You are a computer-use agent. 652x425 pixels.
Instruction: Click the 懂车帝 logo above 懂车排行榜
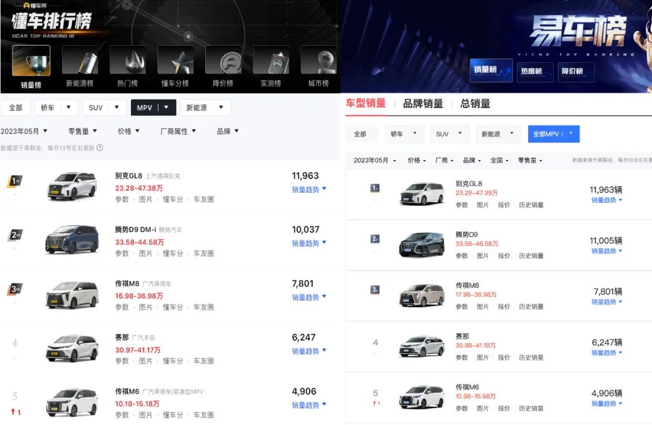36,5
